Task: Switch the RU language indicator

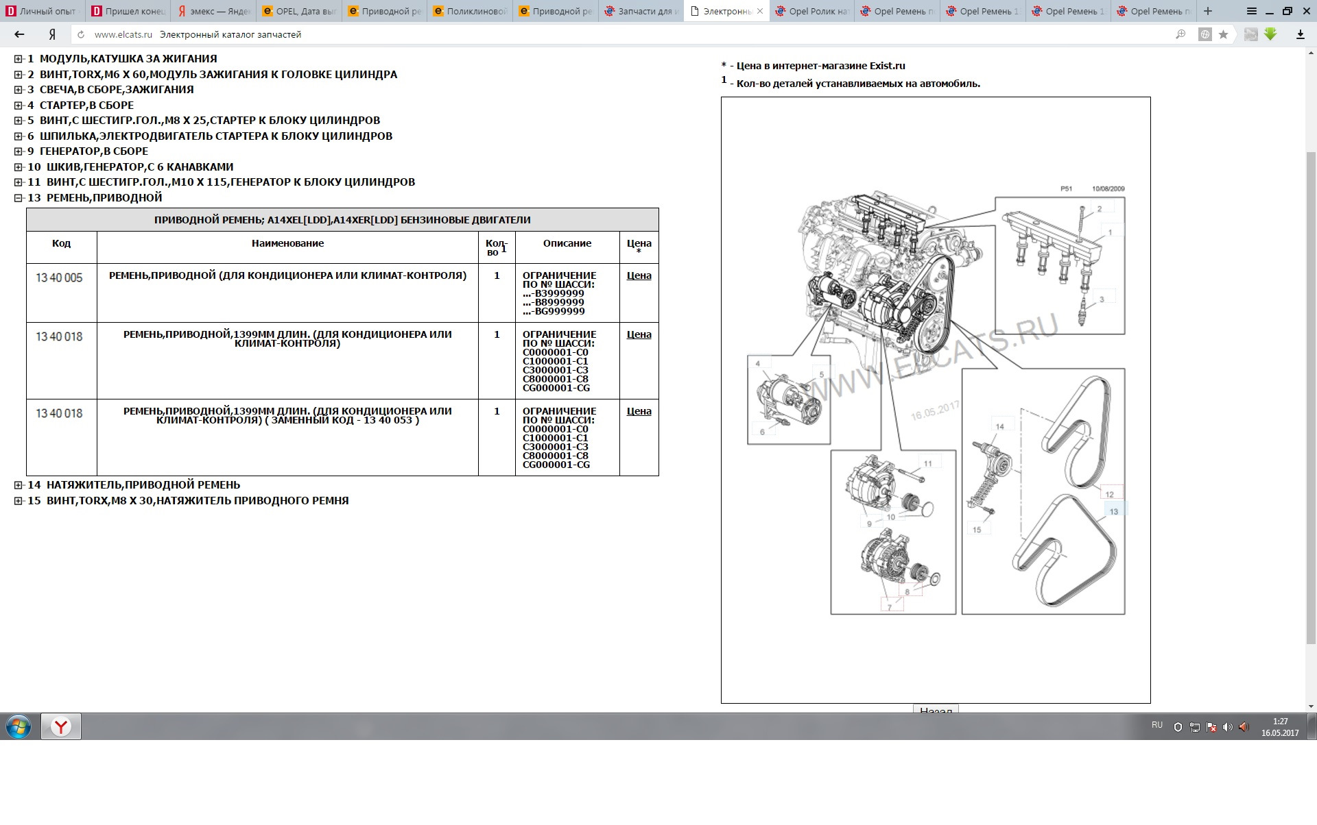Action: click(x=1157, y=725)
